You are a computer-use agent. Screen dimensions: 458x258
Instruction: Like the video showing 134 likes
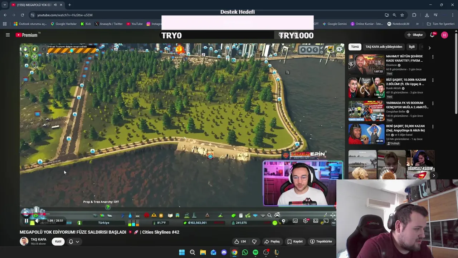tap(240, 242)
